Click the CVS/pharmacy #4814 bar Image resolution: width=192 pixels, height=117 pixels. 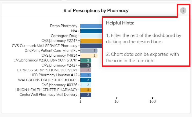tap(89, 56)
